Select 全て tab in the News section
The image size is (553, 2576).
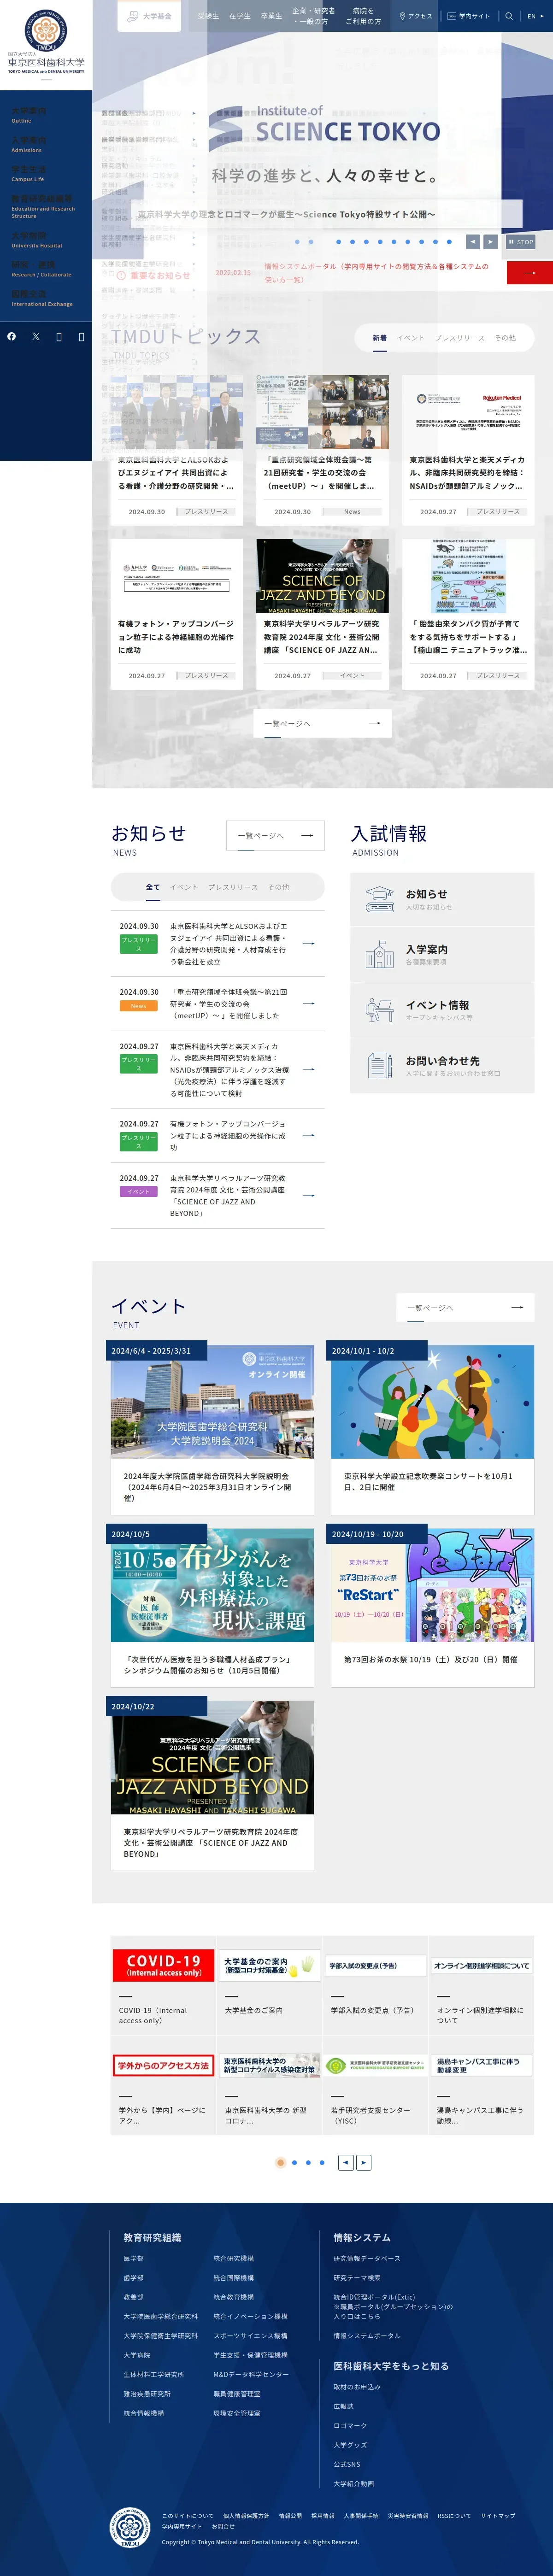point(153,887)
